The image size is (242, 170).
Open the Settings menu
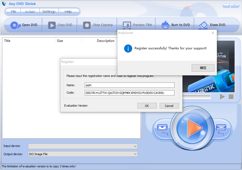click(x=49, y=12)
